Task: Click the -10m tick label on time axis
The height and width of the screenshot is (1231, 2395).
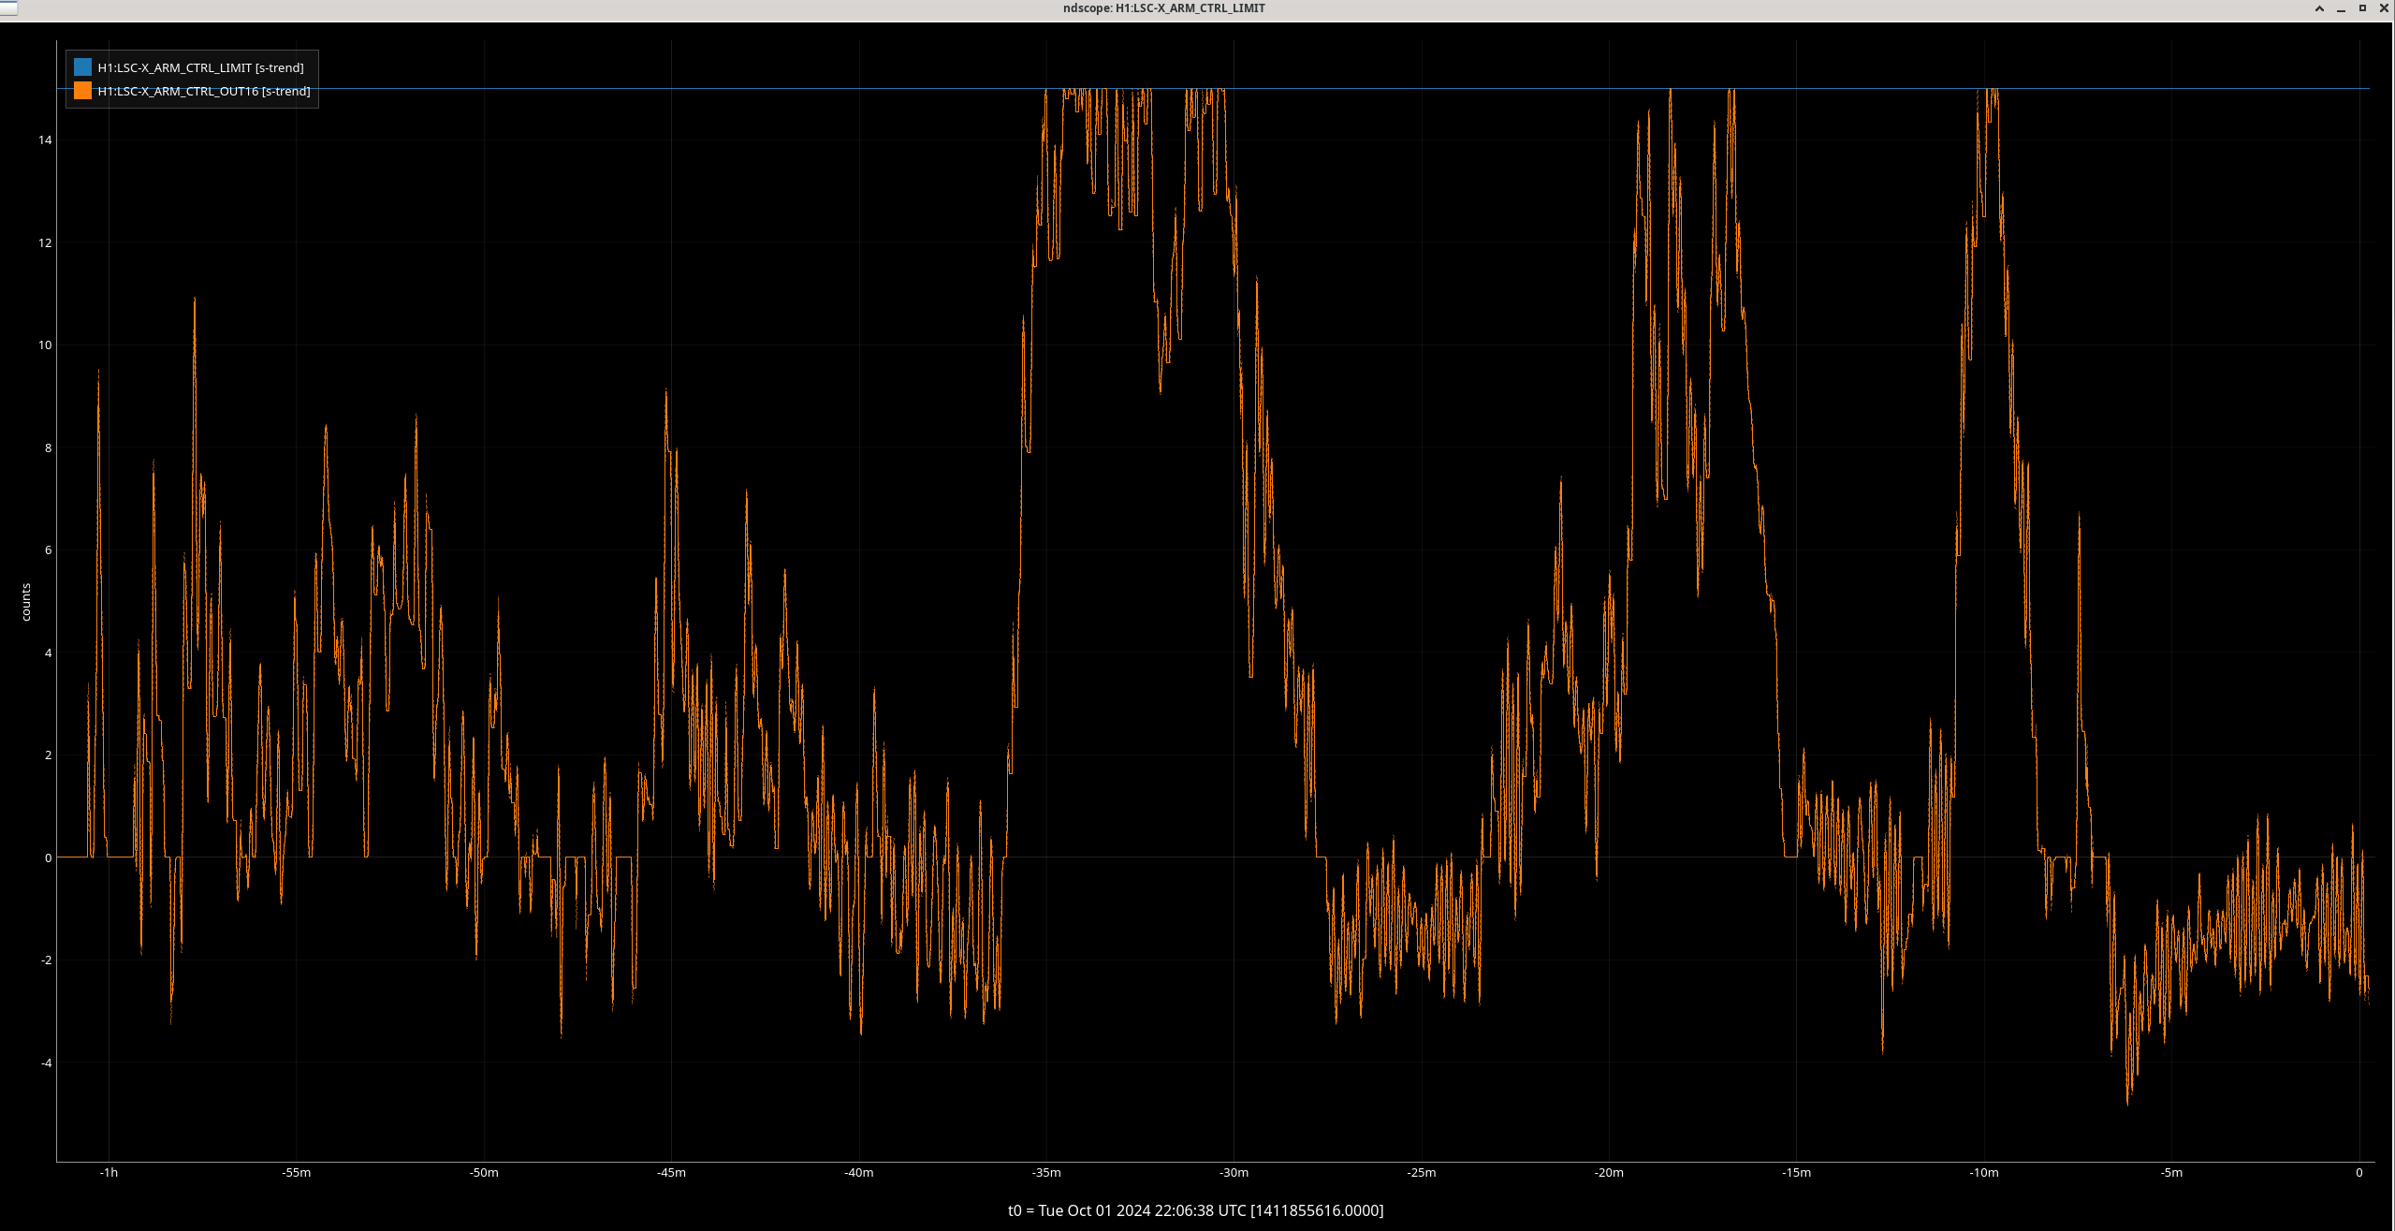Action: [1984, 1173]
